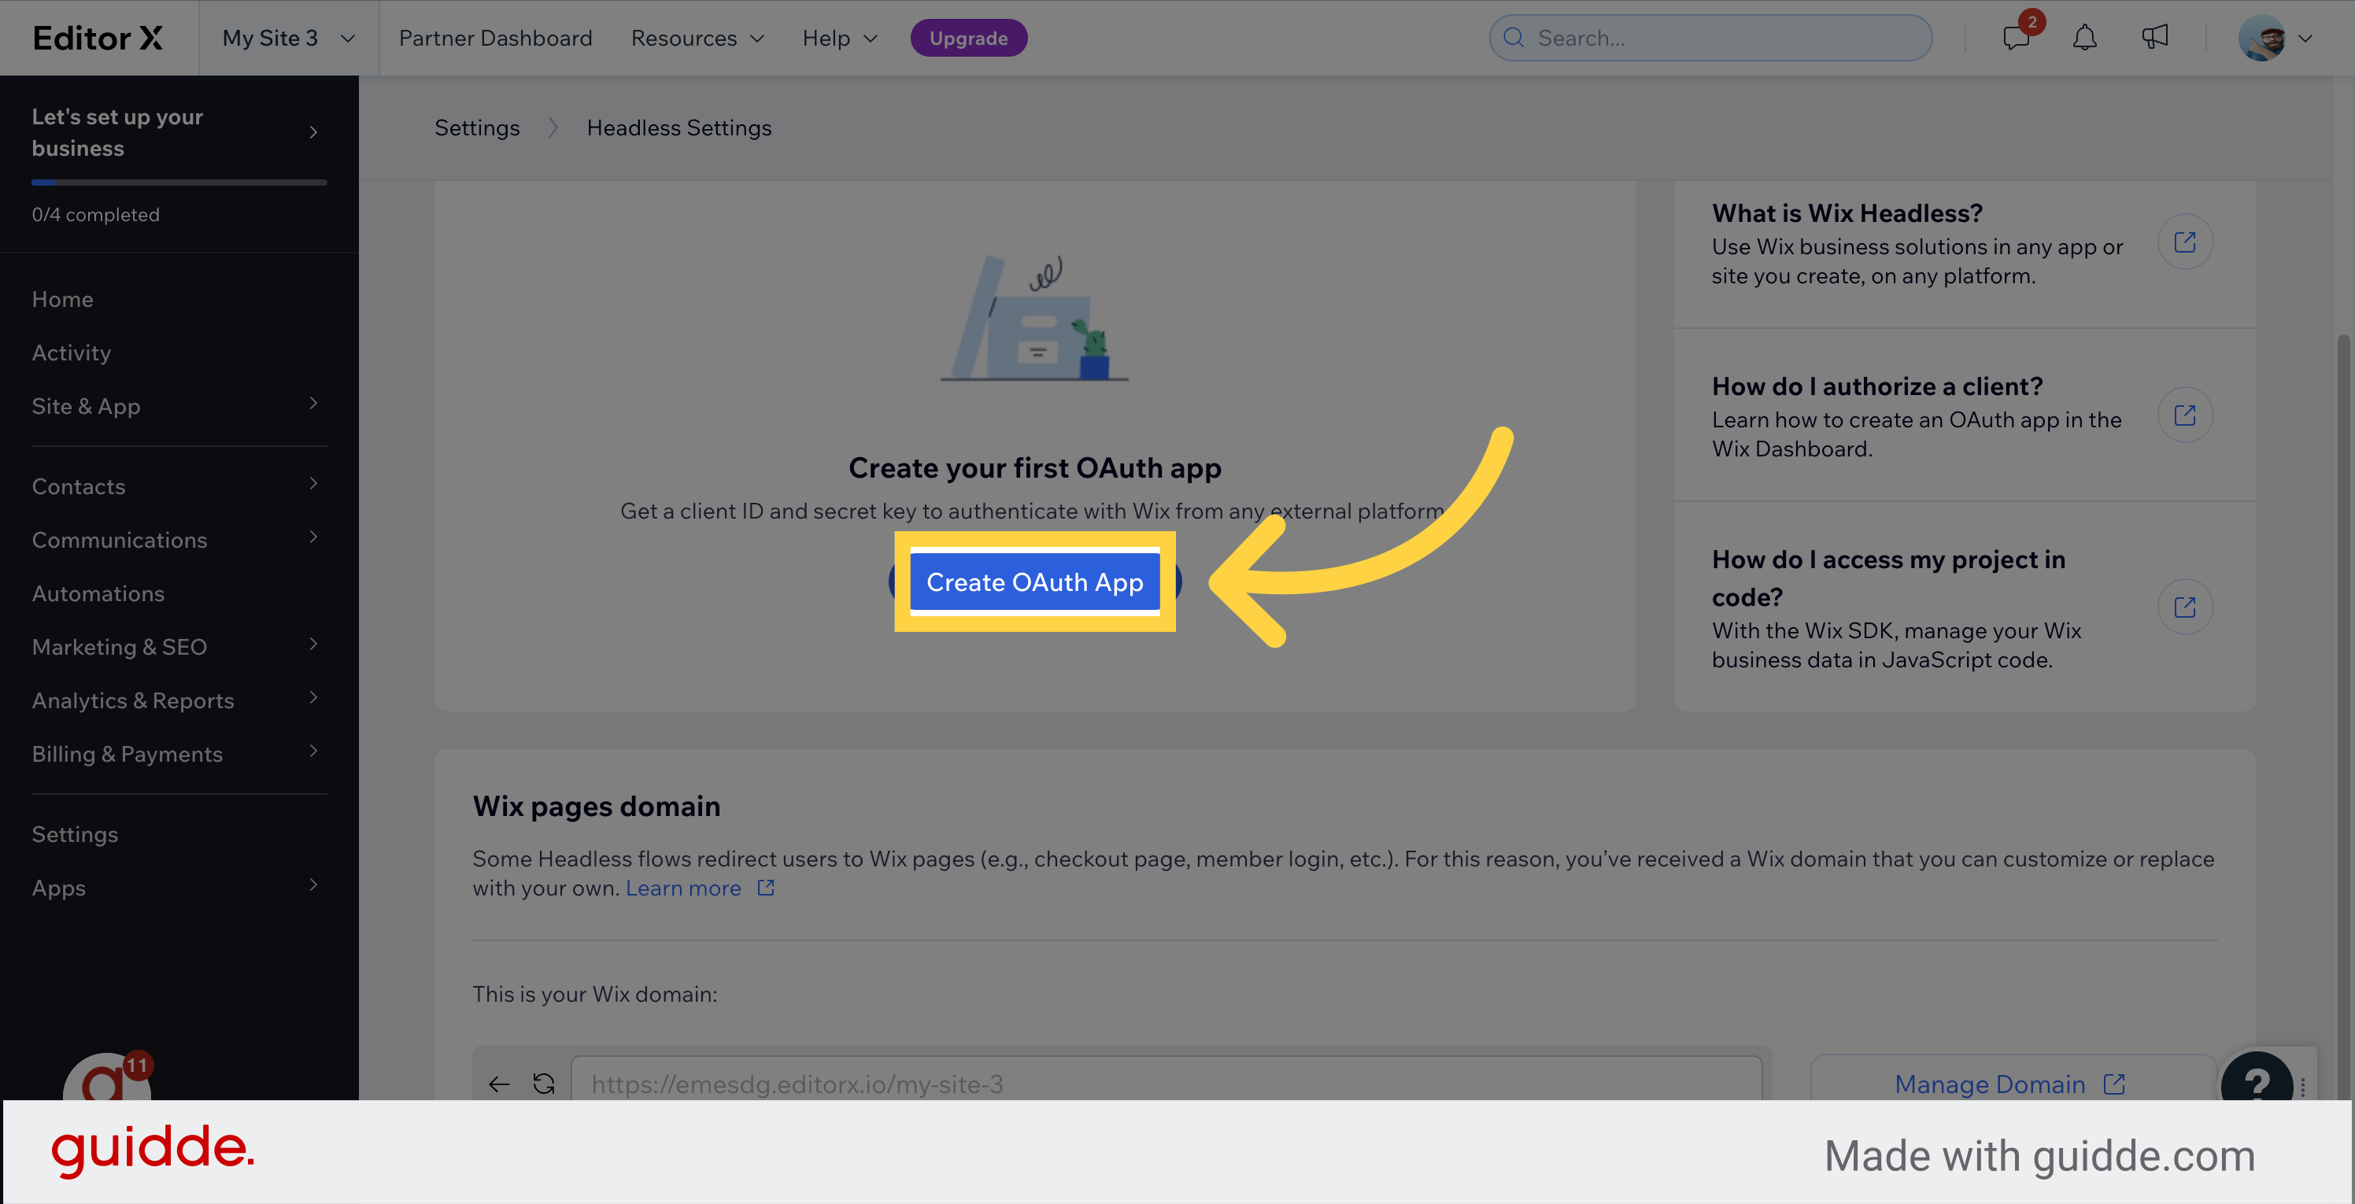Click the purple Upgrade button
Image resolution: width=2355 pixels, height=1204 pixels.
click(968, 39)
